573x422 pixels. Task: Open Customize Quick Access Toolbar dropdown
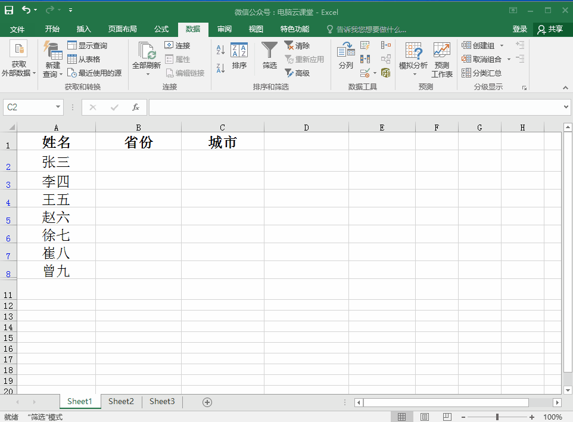[70, 10]
